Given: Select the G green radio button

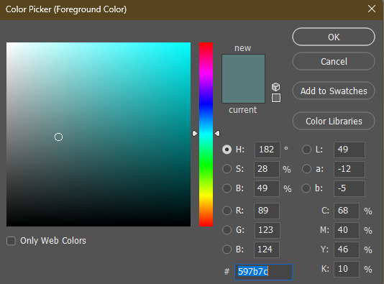Looking at the screenshot, I should pyautogui.click(x=227, y=230).
